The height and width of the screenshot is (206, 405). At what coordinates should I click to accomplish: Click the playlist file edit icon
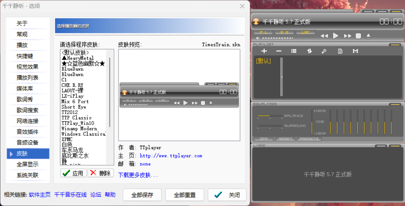point(340,51)
